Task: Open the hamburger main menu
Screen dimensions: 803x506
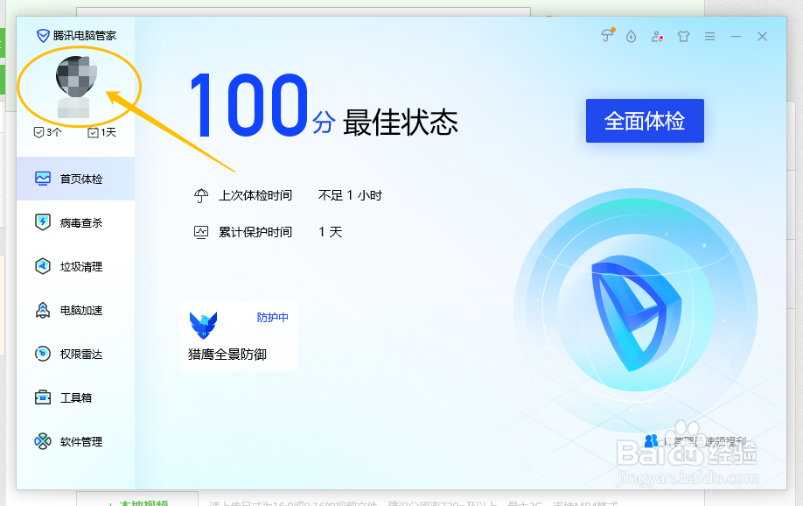Action: coord(709,37)
